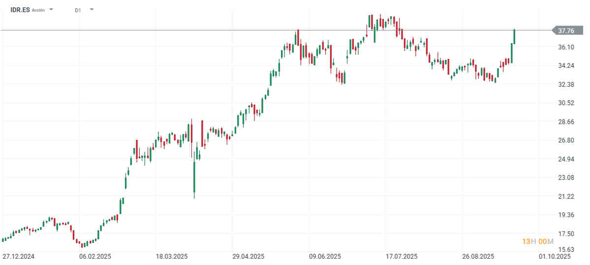Screen dimensions: 590x265
Task: Click the IDR.ES symbol name
Action: pos(20,10)
